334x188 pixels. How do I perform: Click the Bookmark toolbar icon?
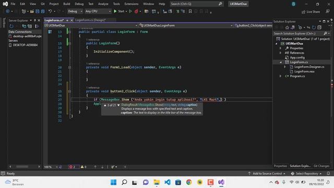tap(190, 11)
